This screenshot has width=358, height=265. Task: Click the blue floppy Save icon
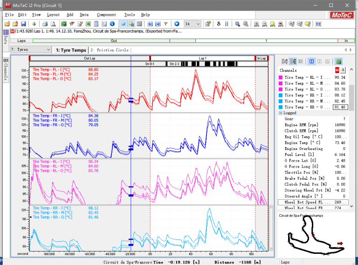[23, 24]
